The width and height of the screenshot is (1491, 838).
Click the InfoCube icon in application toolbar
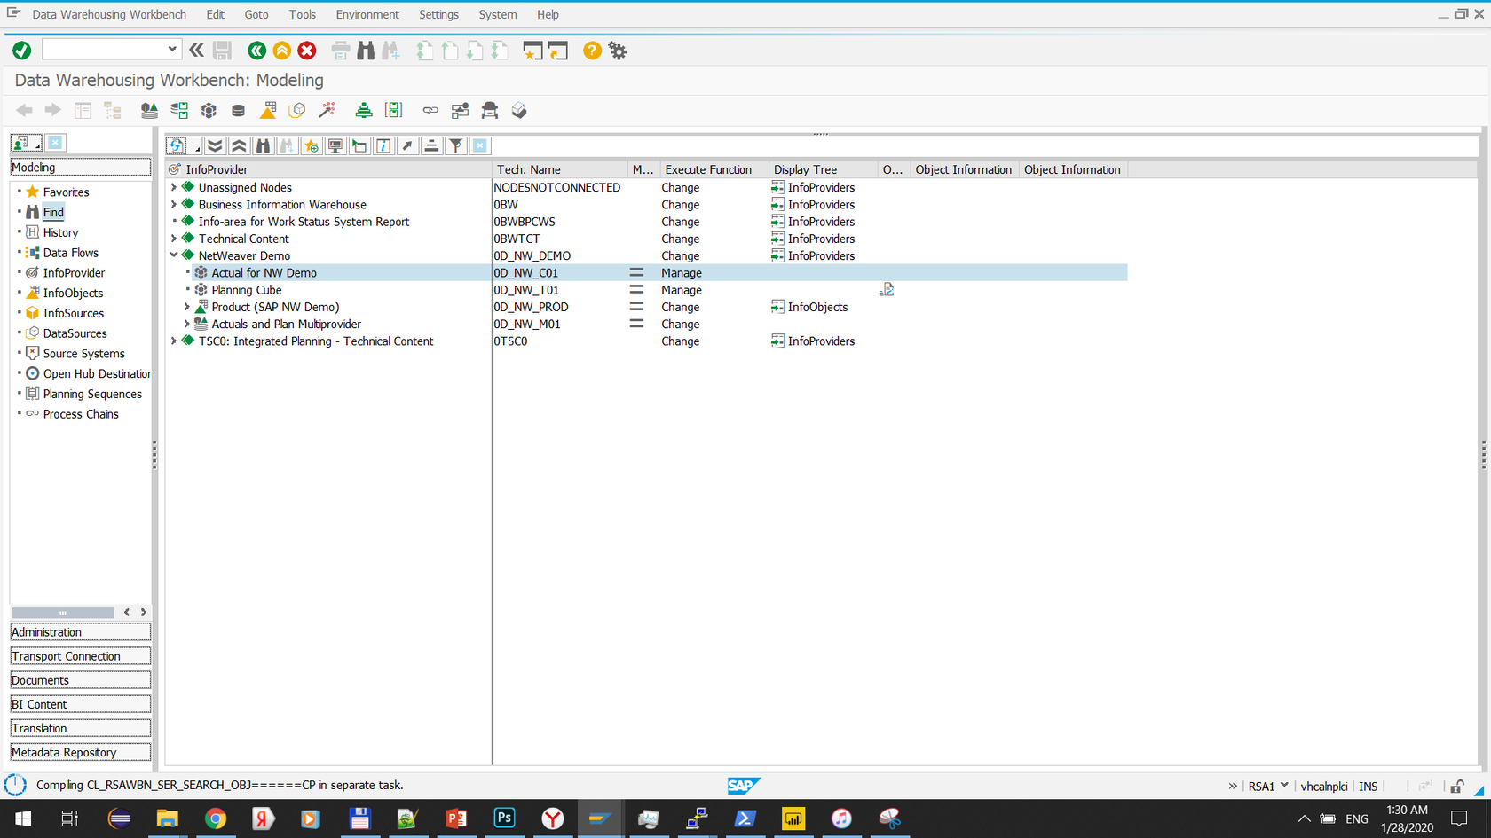pyautogui.click(x=209, y=110)
